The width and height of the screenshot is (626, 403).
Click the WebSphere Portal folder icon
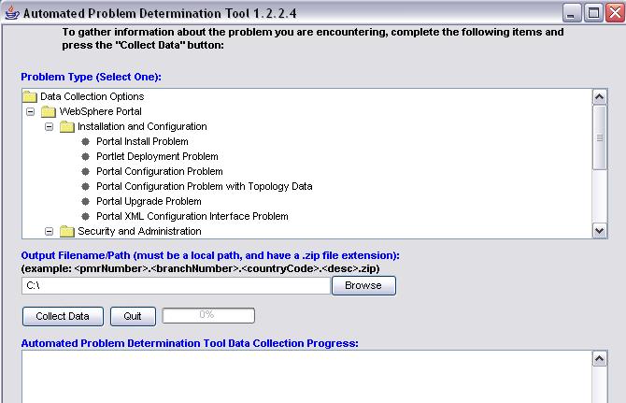49,111
